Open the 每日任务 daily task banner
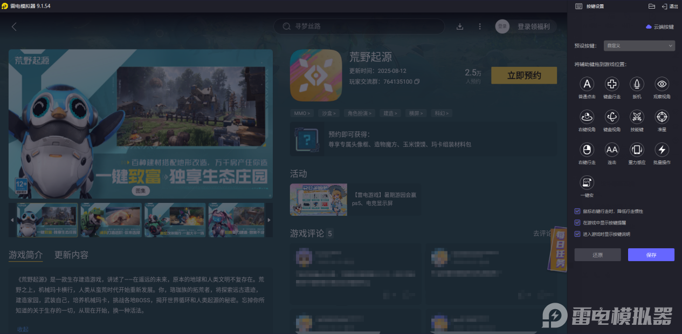This screenshot has width=682, height=334. [x=560, y=249]
